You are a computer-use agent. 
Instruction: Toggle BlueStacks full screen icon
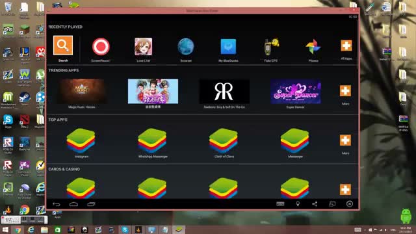click(332, 203)
